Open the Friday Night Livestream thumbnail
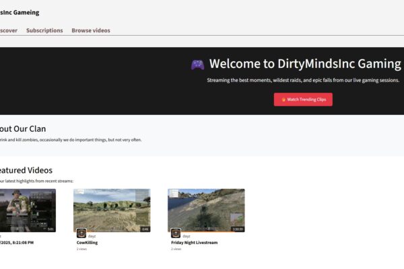 [206, 210]
